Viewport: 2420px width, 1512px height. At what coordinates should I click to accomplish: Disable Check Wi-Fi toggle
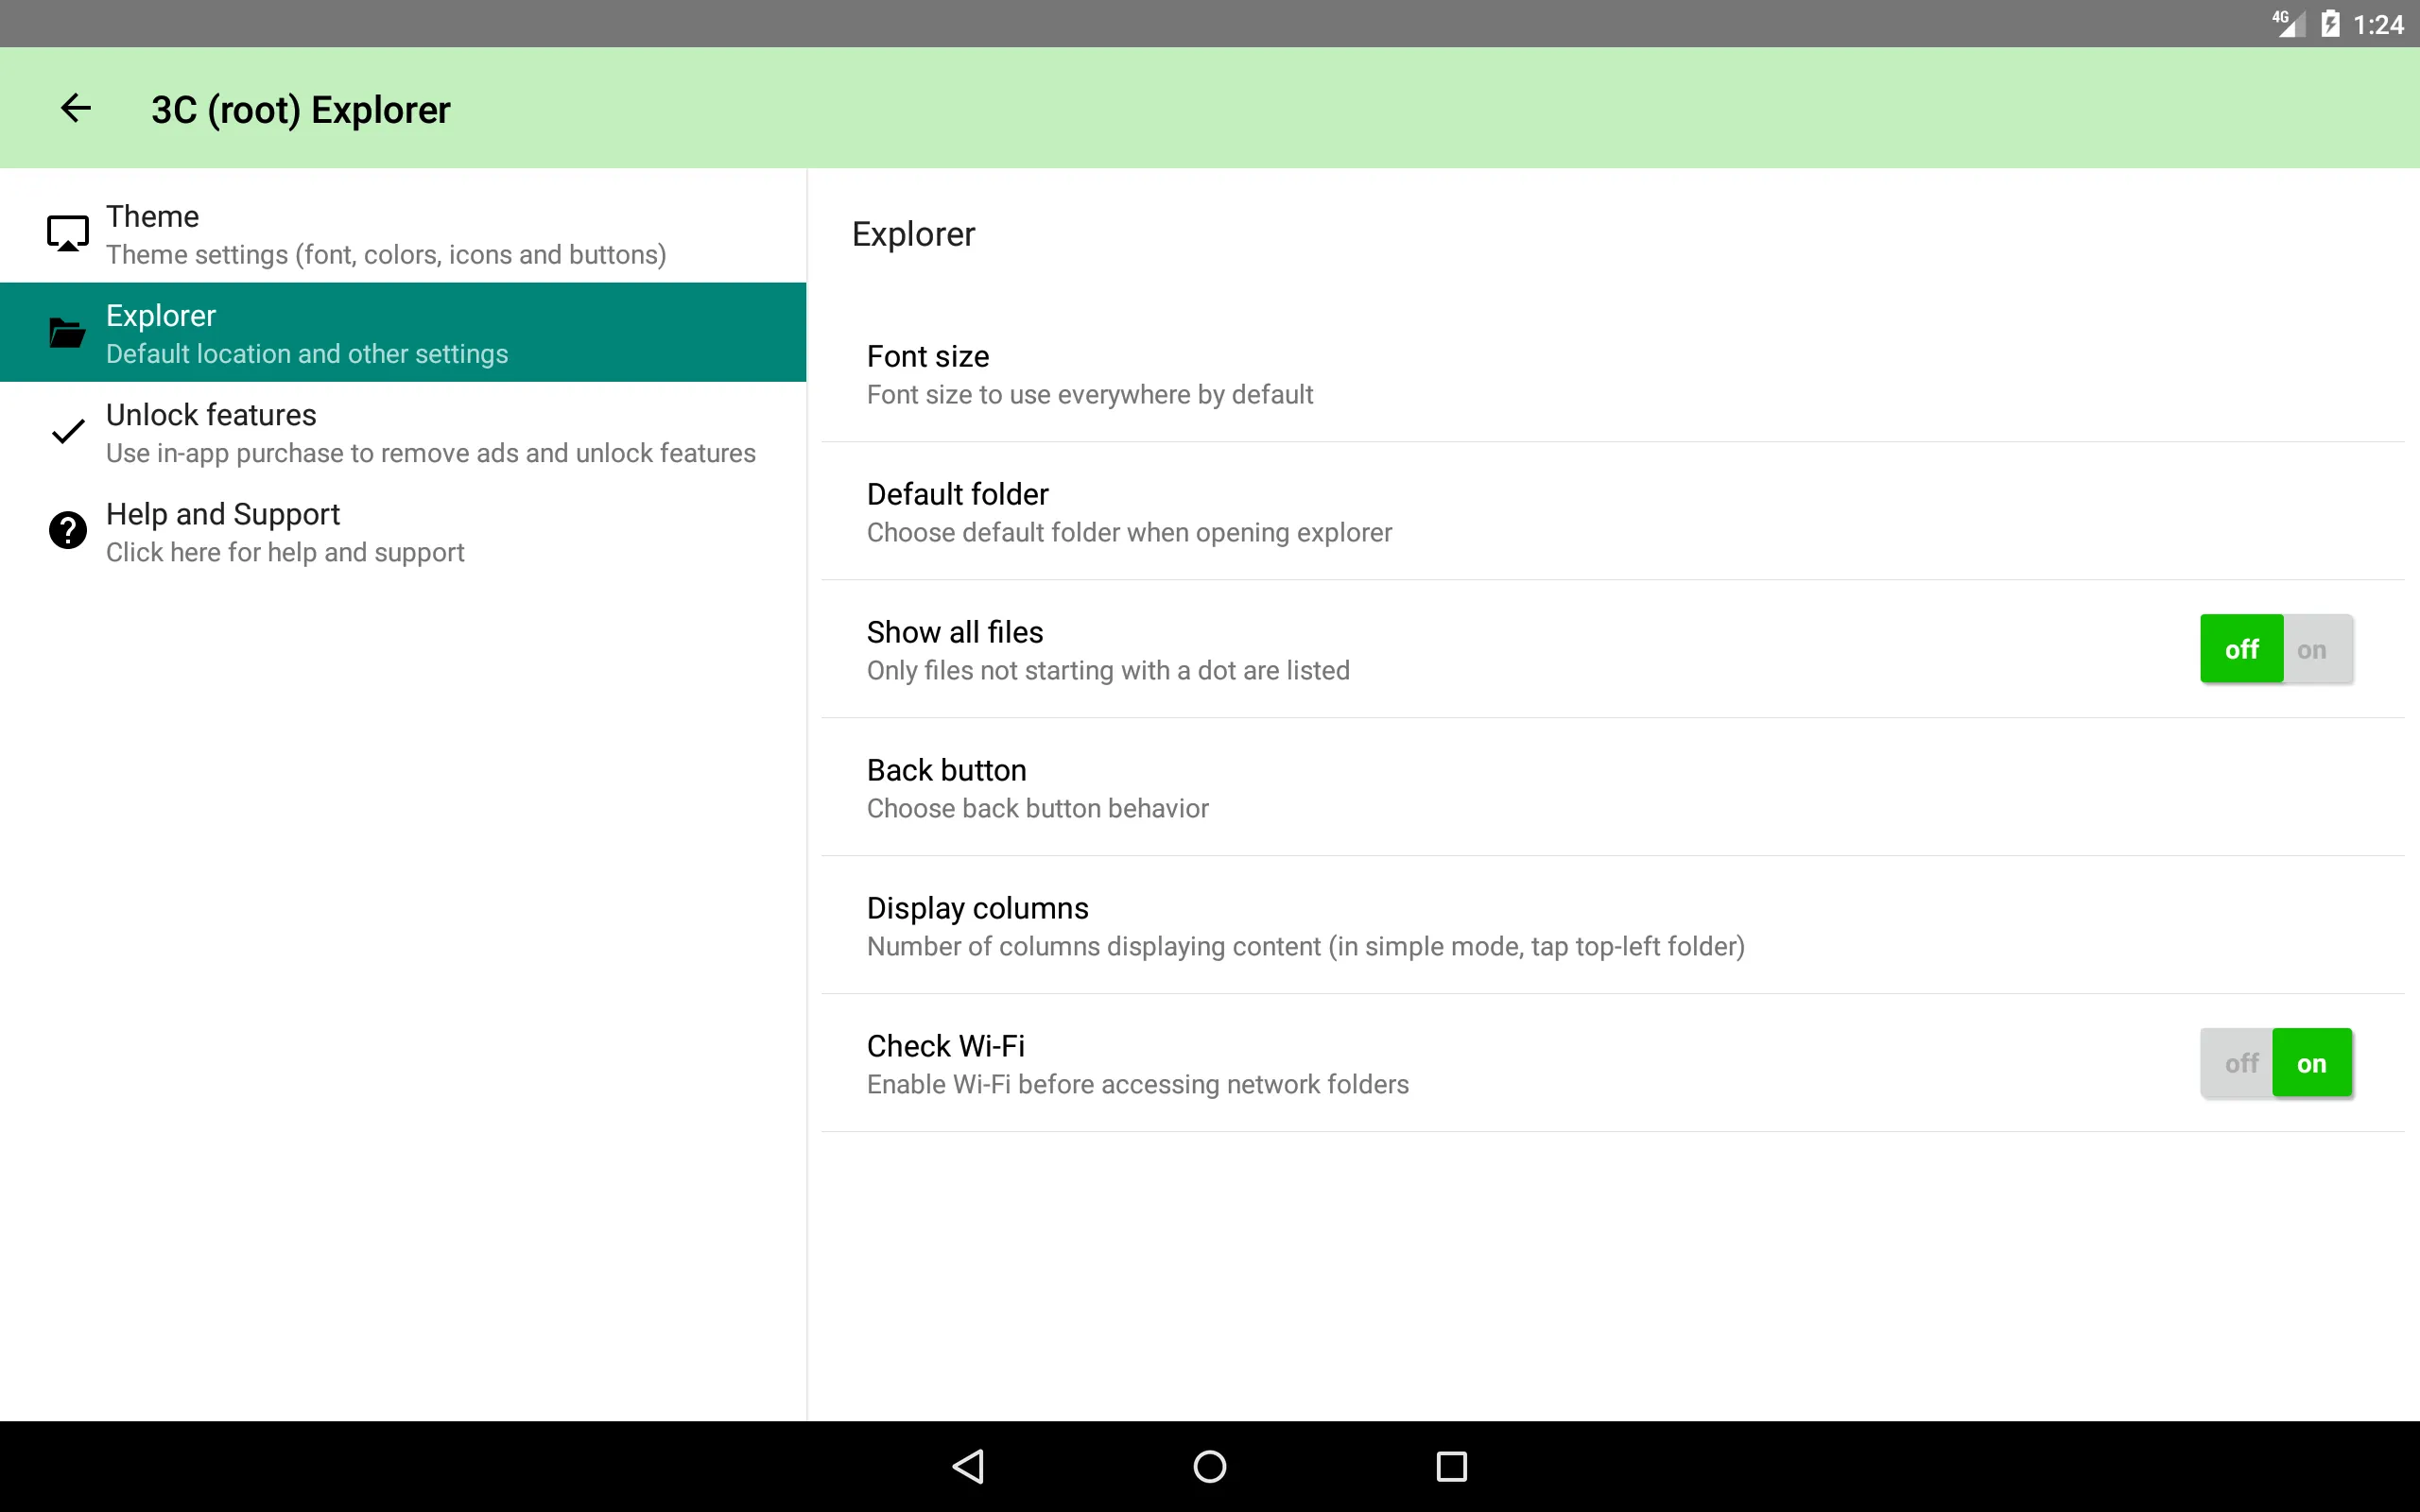2238,1062
